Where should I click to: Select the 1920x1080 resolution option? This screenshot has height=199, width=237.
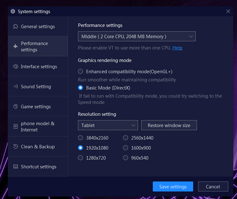click(80, 148)
